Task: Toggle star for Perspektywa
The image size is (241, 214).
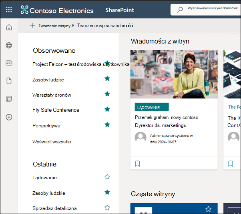Action: [107, 125]
